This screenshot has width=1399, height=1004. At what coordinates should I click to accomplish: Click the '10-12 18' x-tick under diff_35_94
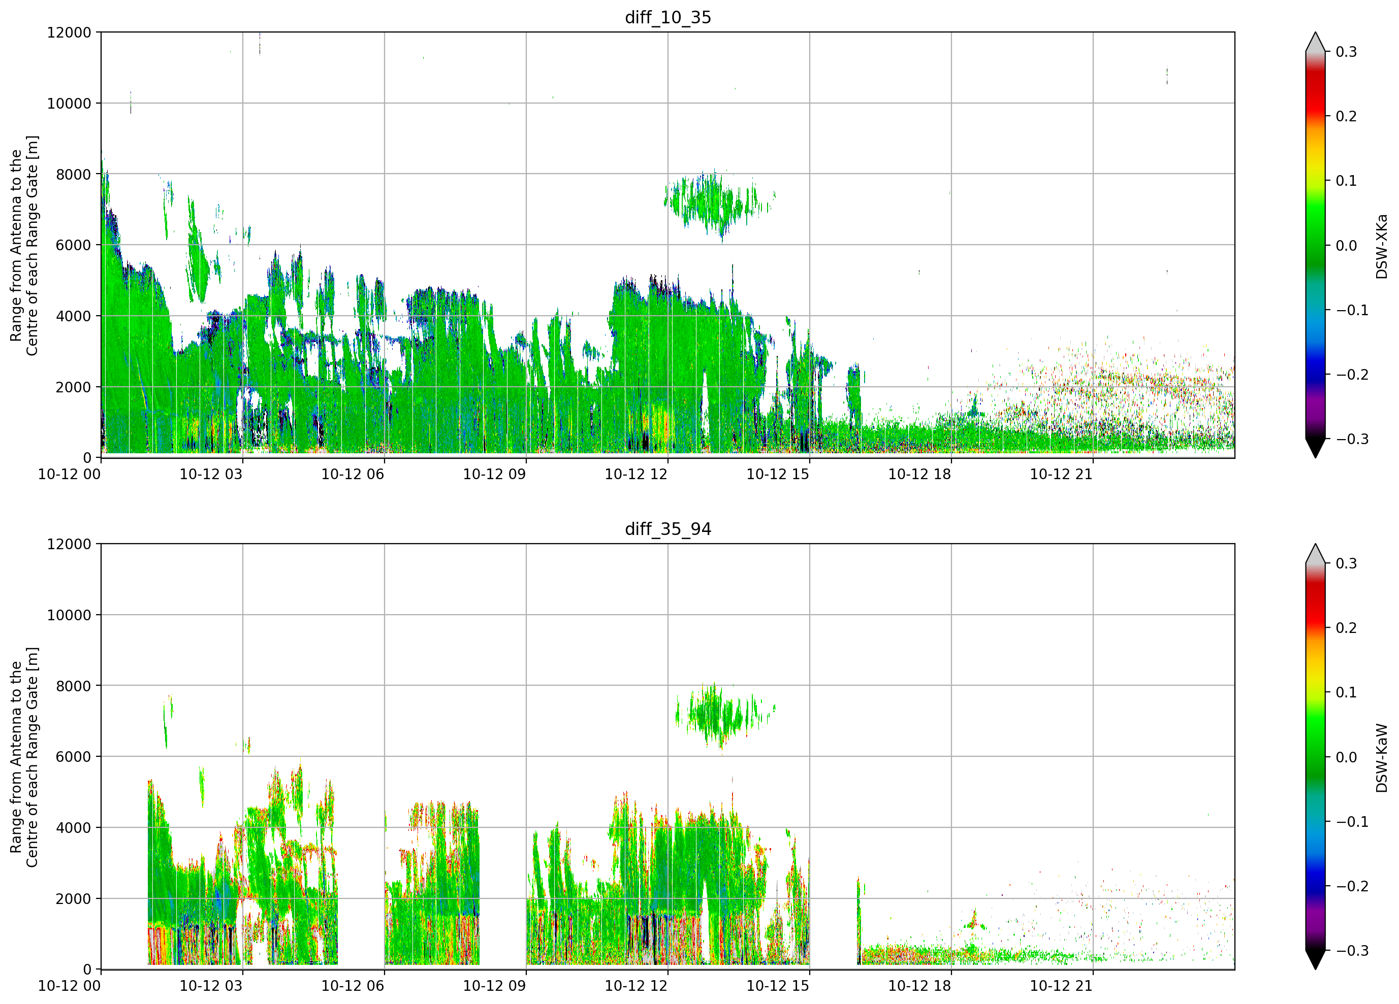tap(919, 986)
